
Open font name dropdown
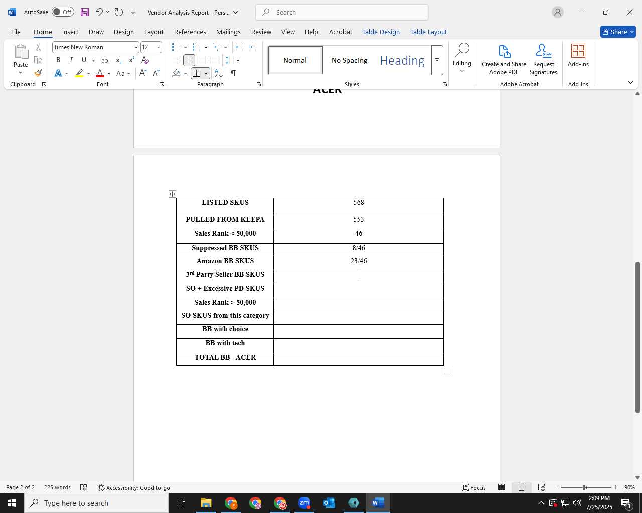[x=136, y=47]
